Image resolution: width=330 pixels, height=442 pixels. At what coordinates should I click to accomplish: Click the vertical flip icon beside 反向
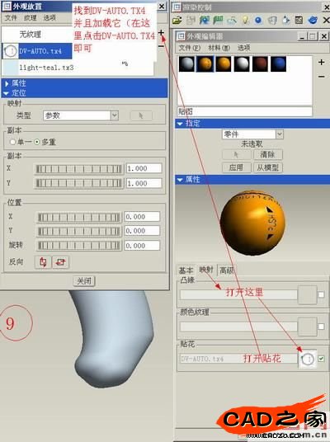click(43, 262)
